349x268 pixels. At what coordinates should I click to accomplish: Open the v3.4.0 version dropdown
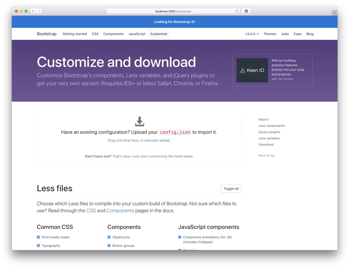tap(252, 34)
